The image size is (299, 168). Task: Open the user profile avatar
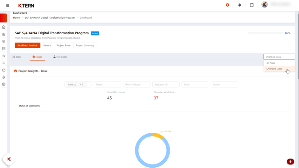click(x=264, y=4)
